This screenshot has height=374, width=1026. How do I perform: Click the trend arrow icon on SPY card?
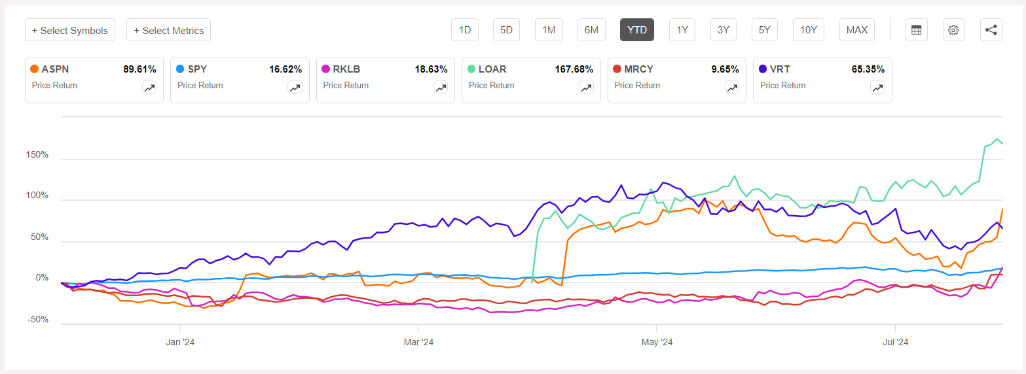pyautogui.click(x=295, y=88)
